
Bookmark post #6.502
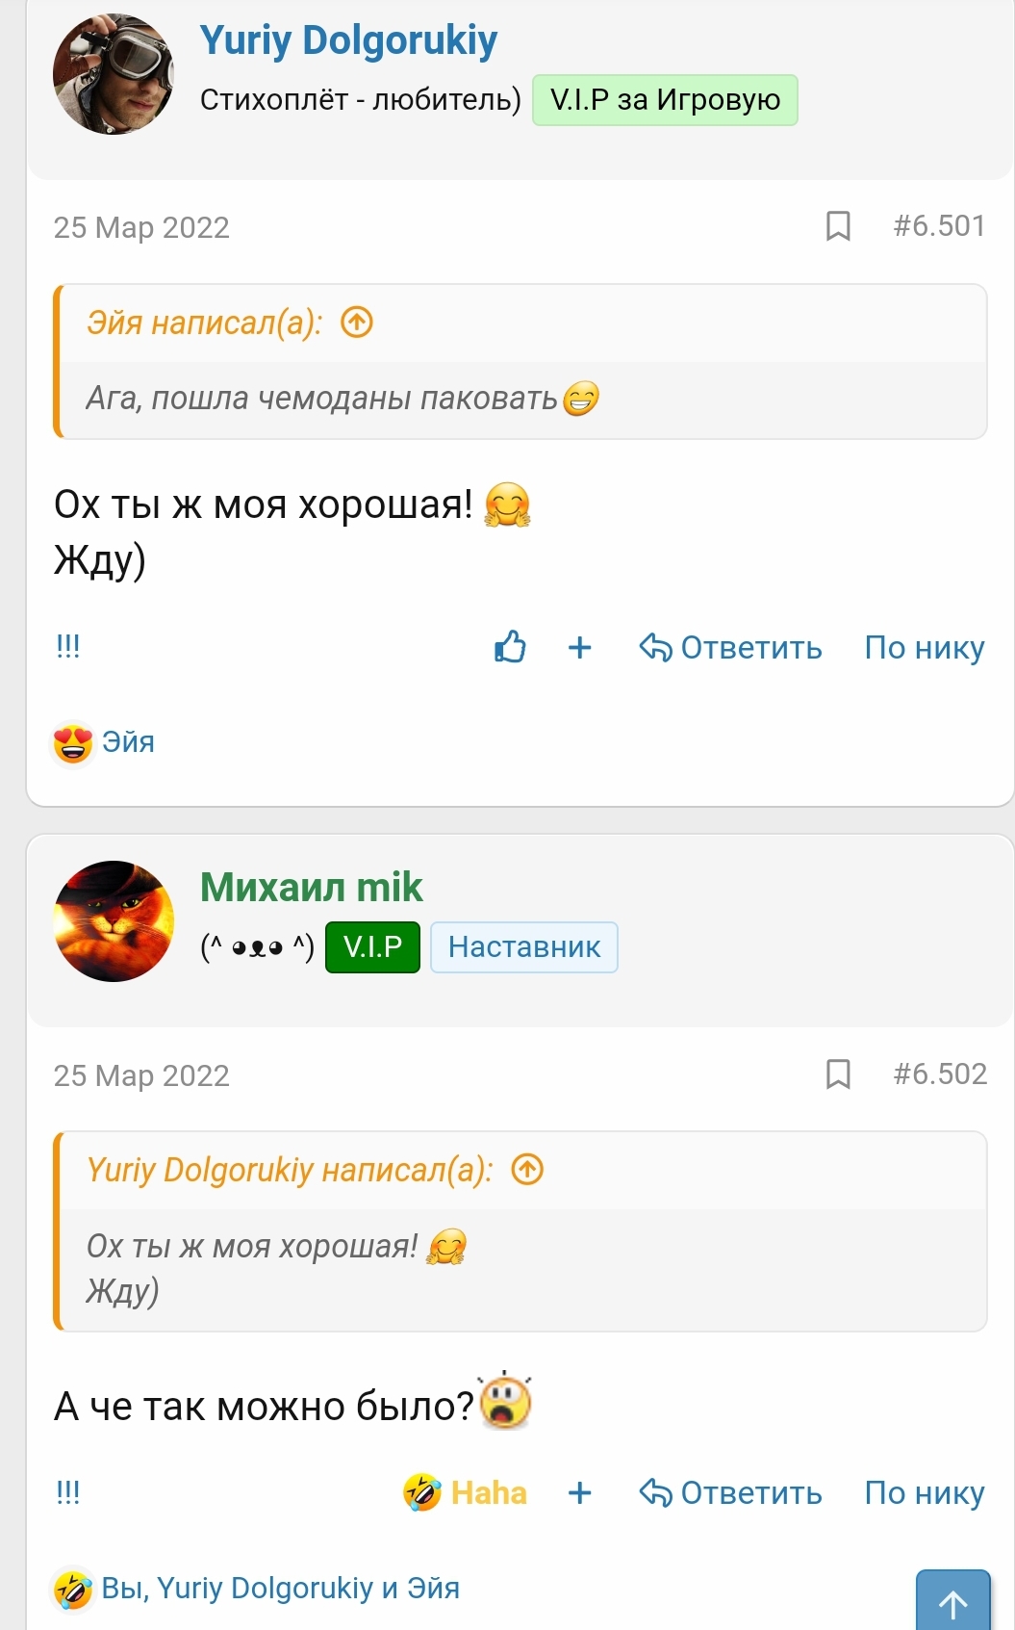pyautogui.click(x=838, y=1074)
